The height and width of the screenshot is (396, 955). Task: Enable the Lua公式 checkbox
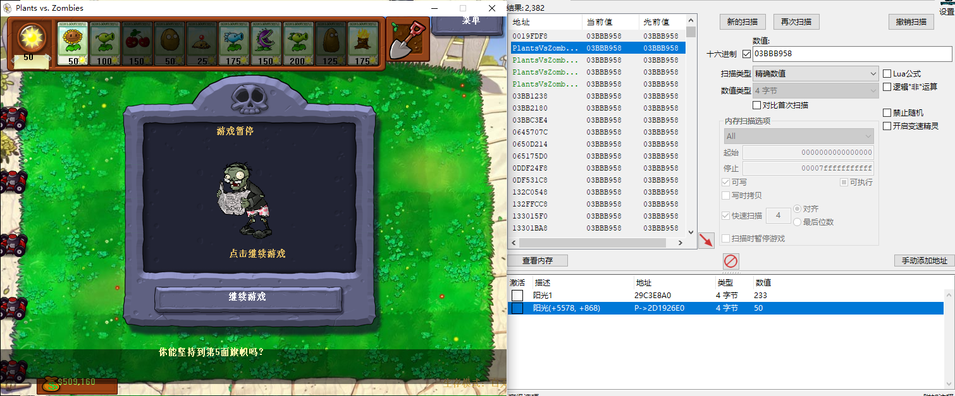coord(887,73)
